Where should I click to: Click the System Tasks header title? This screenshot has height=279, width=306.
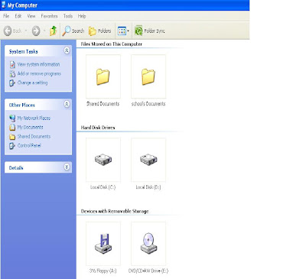24,52
